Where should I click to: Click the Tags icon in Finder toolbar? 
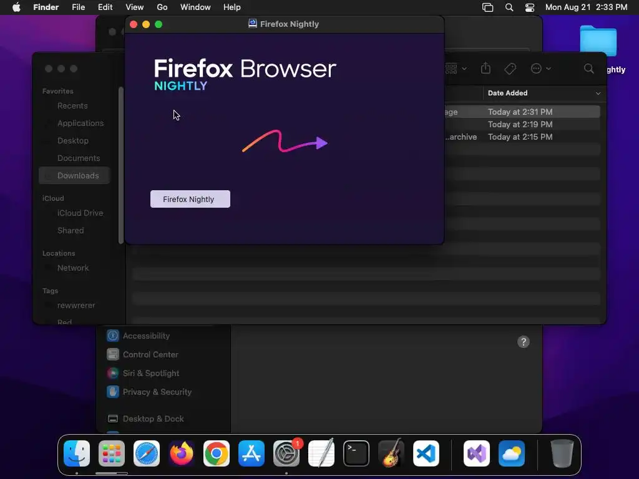click(510, 69)
